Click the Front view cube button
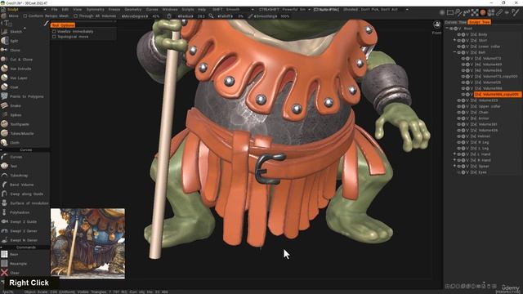This screenshot has width=523, height=294. click(x=437, y=25)
